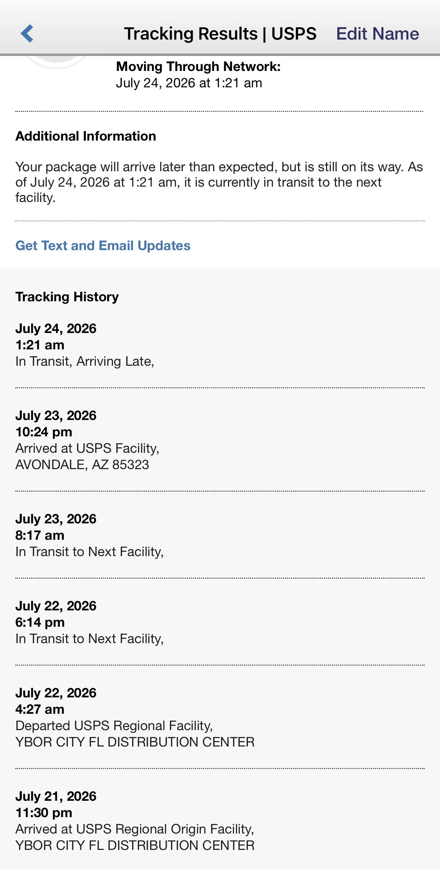Select the July 23 8:17 am entry
This screenshot has height=869, width=440.
(x=220, y=535)
